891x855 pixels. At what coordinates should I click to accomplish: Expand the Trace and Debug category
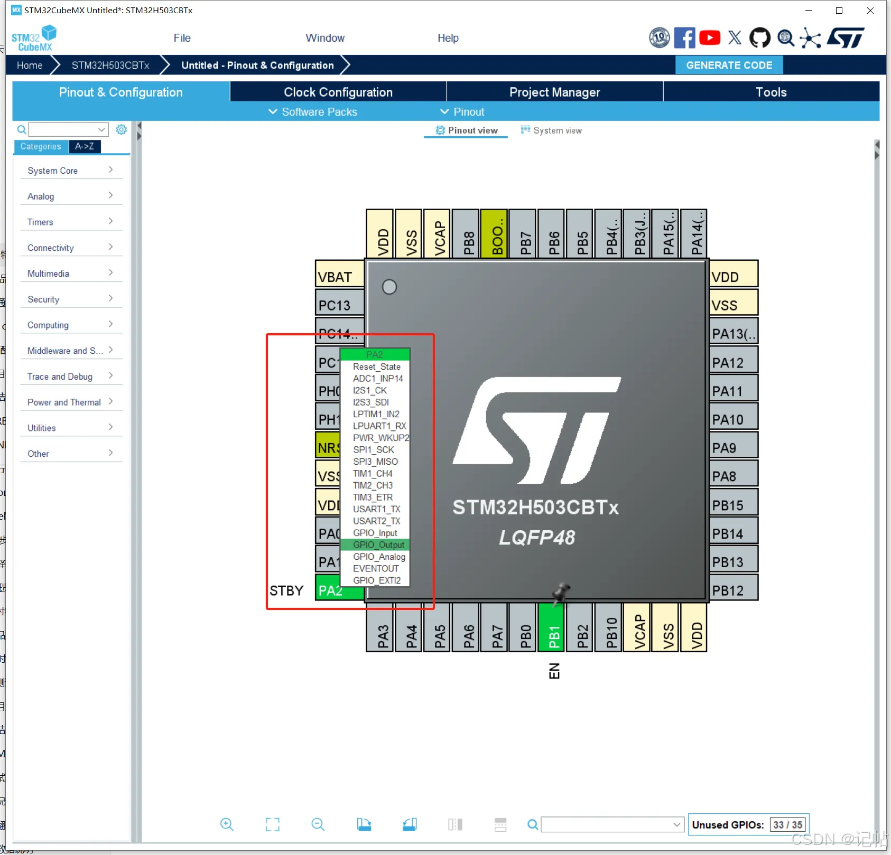point(71,377)
